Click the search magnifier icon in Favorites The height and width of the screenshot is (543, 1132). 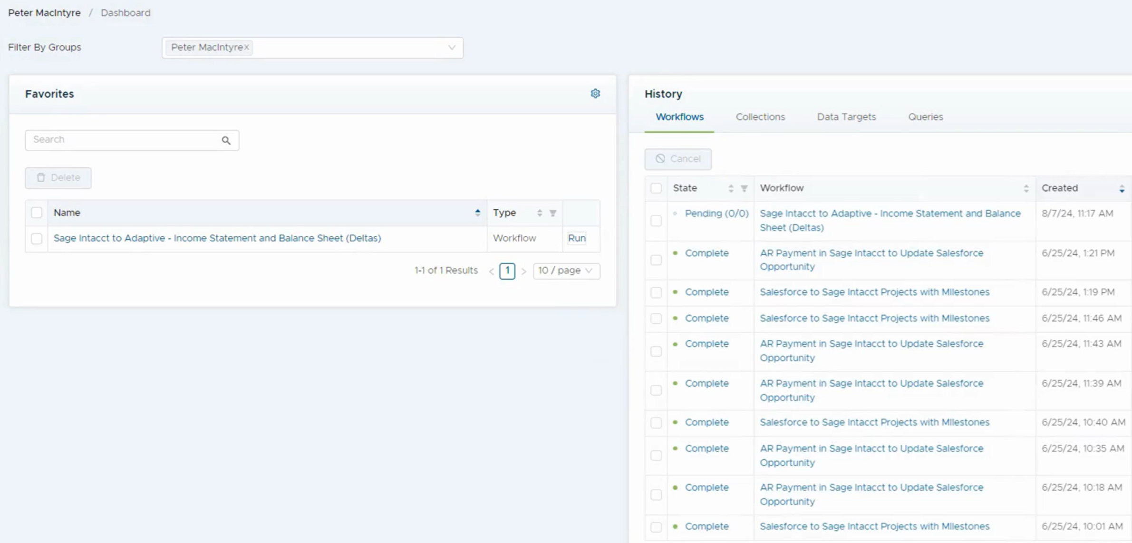[x=226, y=140]
